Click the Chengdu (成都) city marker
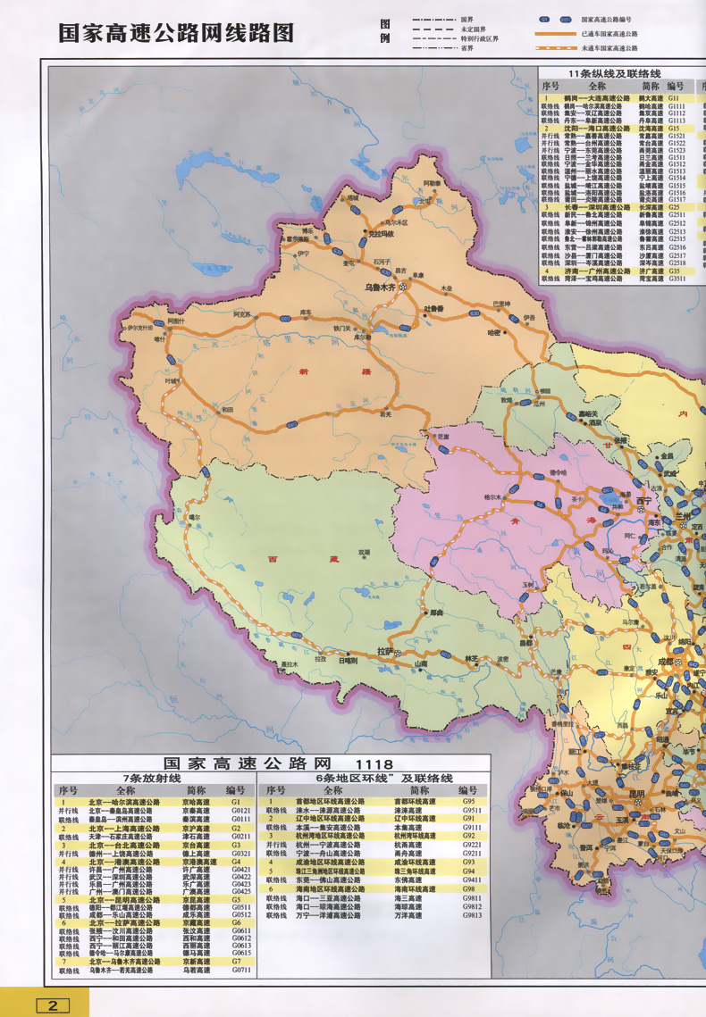 [x=679, y=663]
